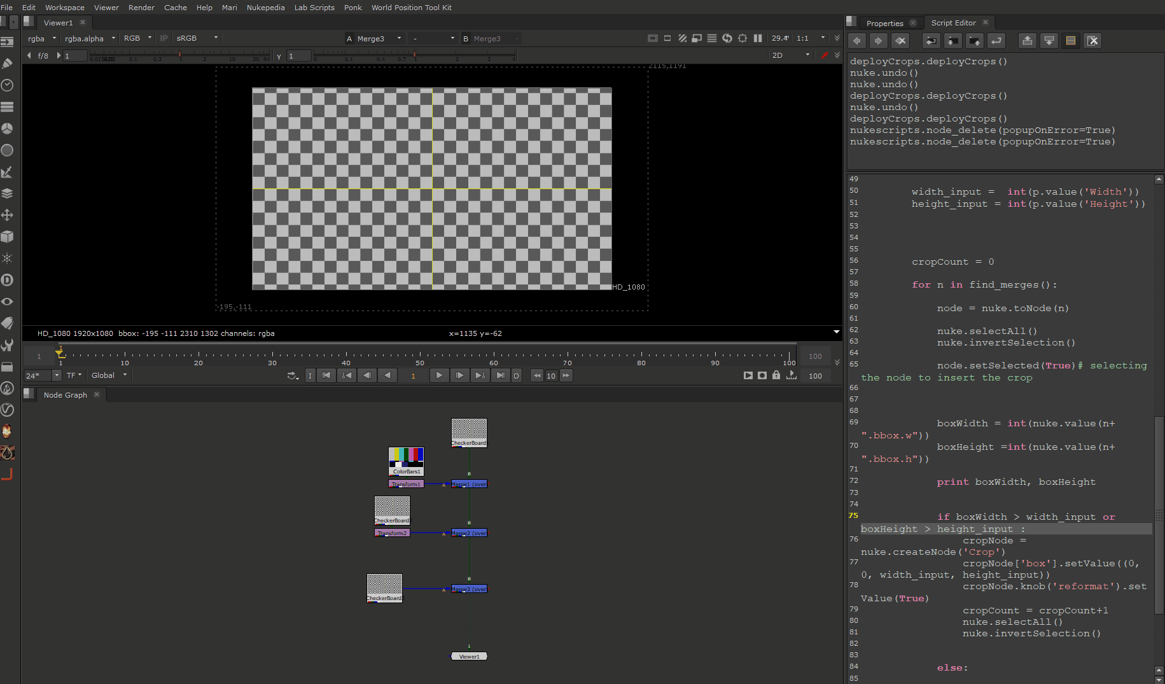Open the Draw tools in the left toolbar
The image size is (1165, 684).
(x=7, y=64)
